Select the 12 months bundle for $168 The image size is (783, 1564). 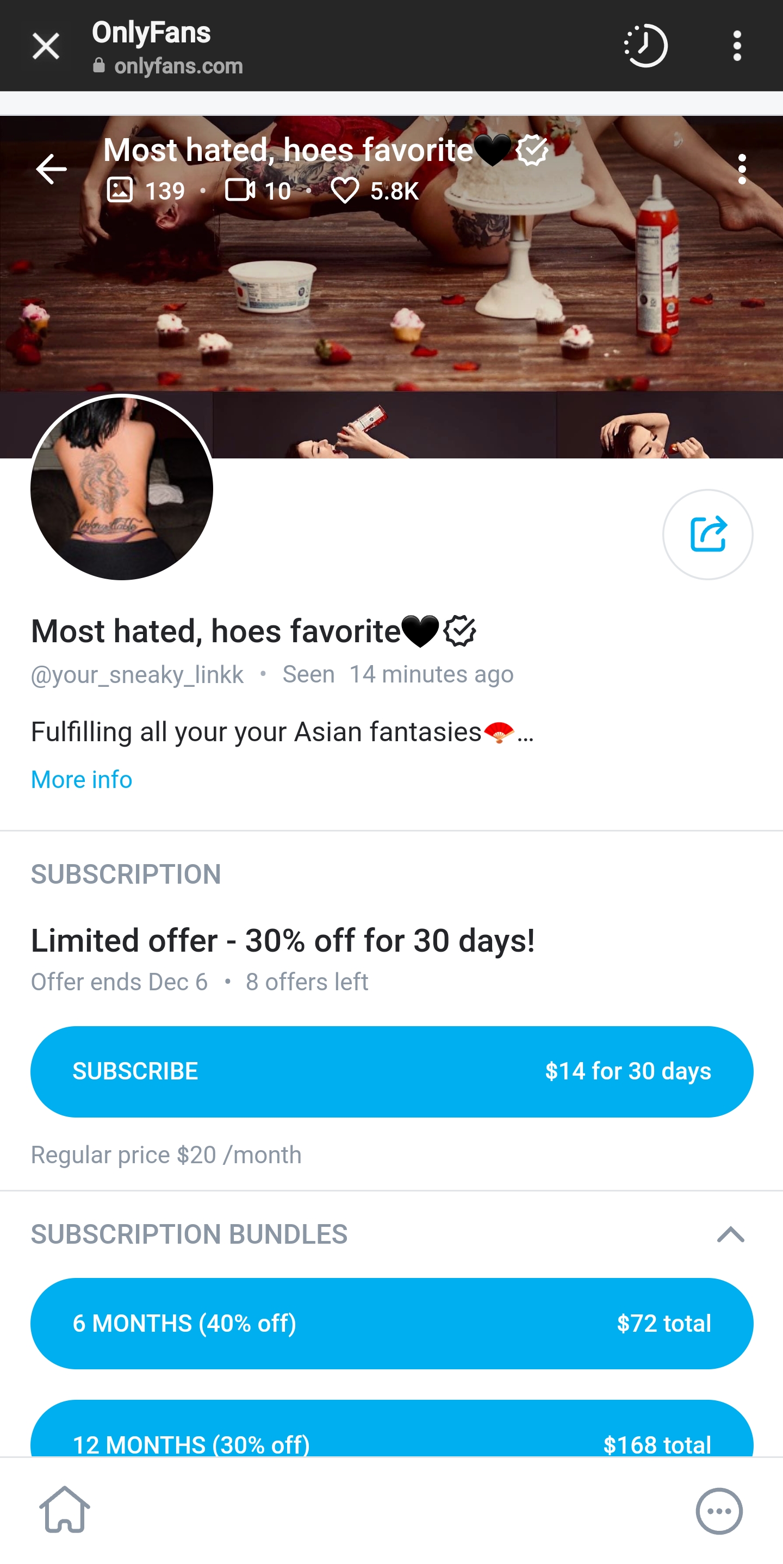pos(391,1439)
